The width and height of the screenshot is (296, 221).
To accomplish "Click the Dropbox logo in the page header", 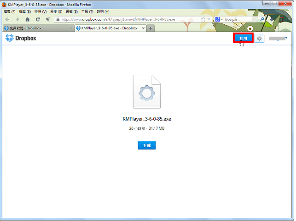I will (21, 38).
